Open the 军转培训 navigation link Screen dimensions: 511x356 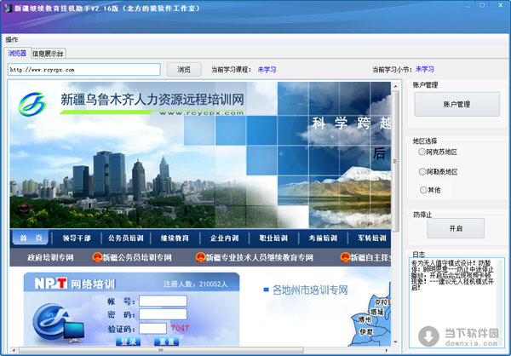tap(372, 238)
